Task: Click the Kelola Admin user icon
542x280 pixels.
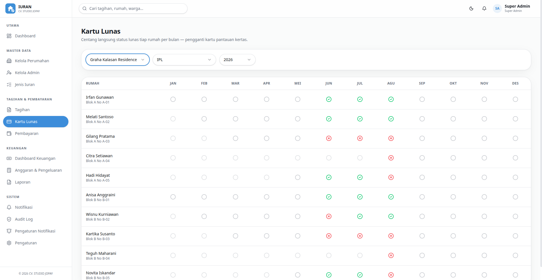Action: (x=9, y=73)
